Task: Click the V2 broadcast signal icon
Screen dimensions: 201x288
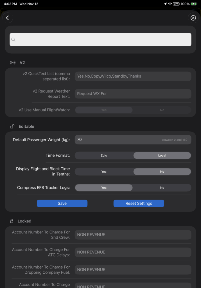Action: click(x=13, y=63)
